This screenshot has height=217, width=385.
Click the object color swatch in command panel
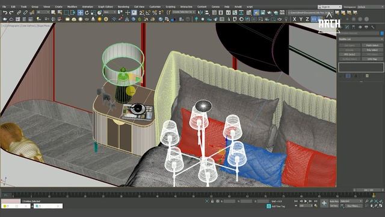coord(382,33)
